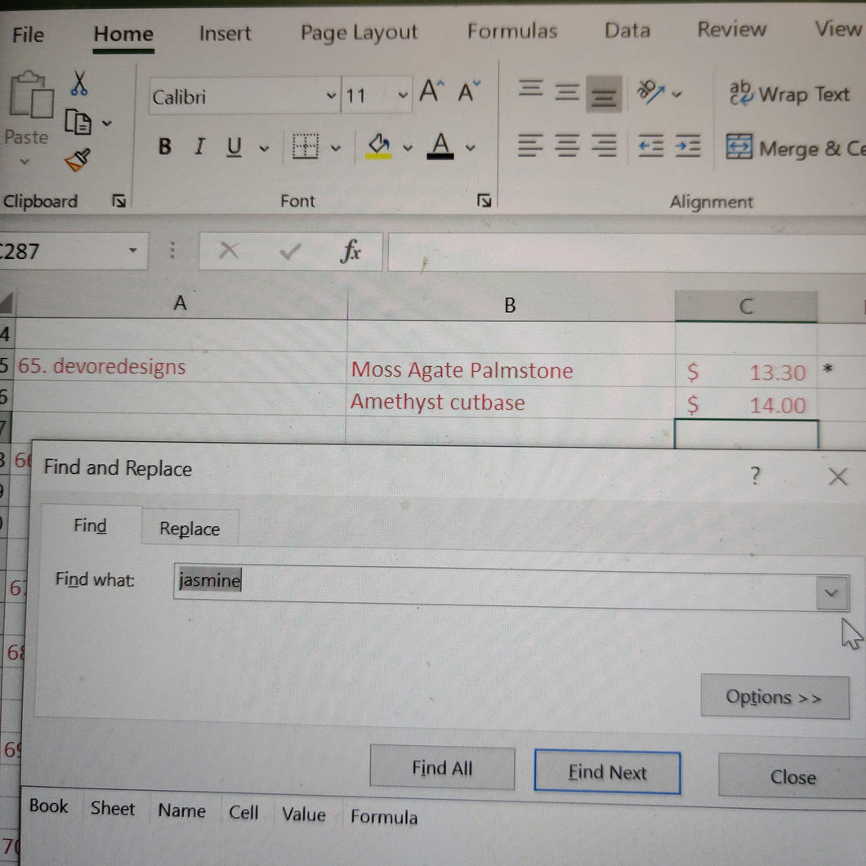
Task: Click the Copy icon in Clipboard
Action: (78, 123)
